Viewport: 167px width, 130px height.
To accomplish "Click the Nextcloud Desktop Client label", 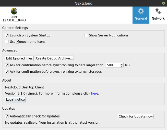I will pos(25,87).
